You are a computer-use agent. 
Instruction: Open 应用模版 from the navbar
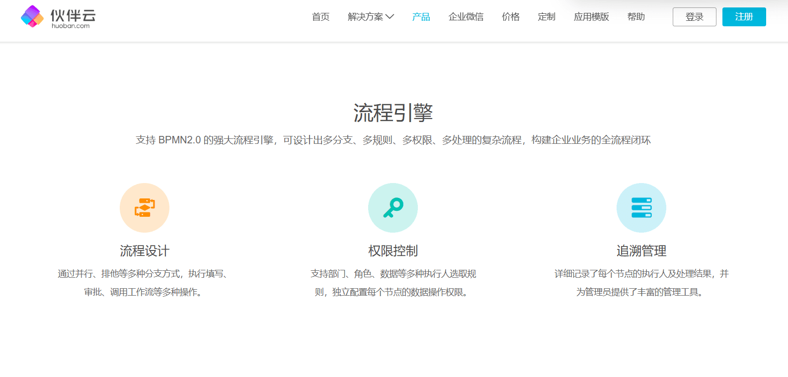point(591,17)
